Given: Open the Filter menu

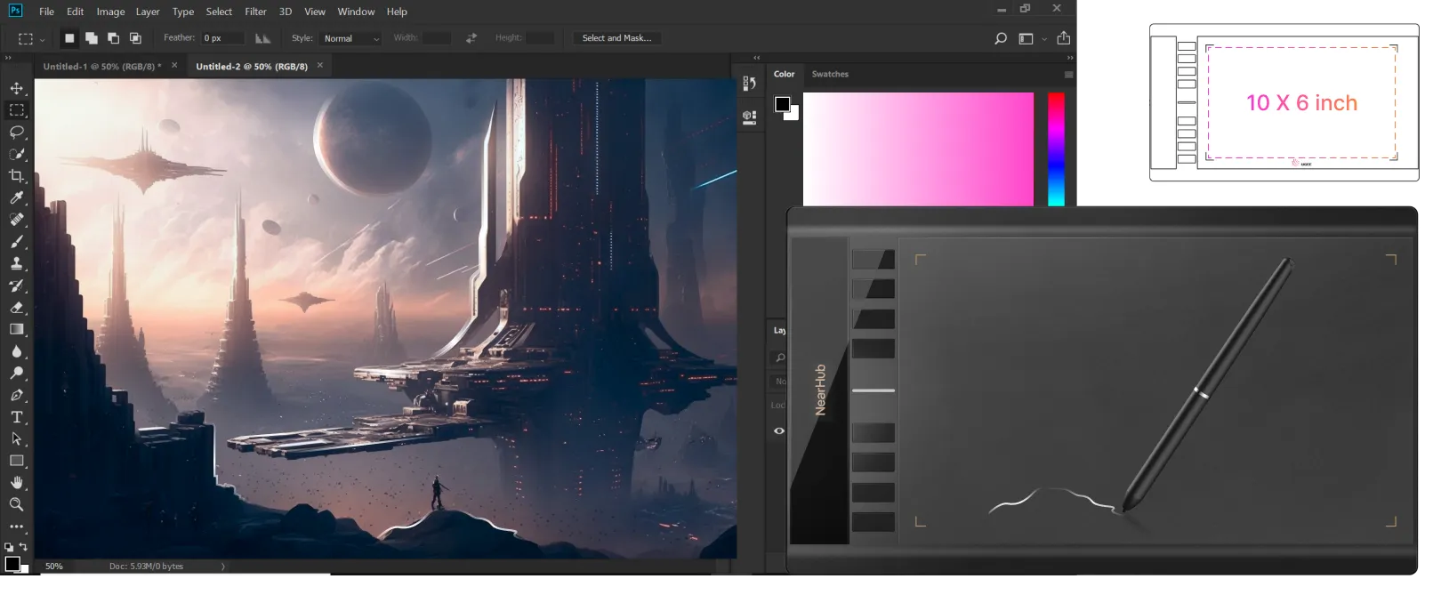Looking at the screenshot, I should [255, 12].
